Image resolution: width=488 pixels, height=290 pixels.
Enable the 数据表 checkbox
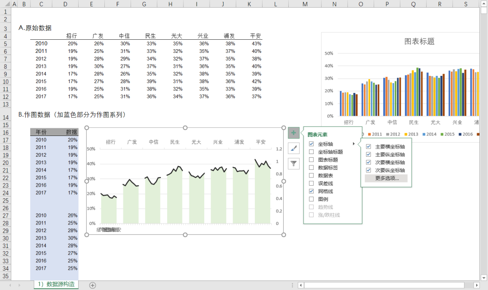[311, 176]
